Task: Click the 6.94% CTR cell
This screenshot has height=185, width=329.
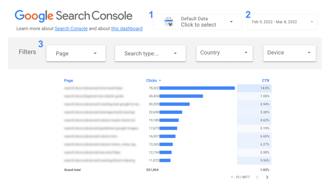Action: (x=254, y=104)
